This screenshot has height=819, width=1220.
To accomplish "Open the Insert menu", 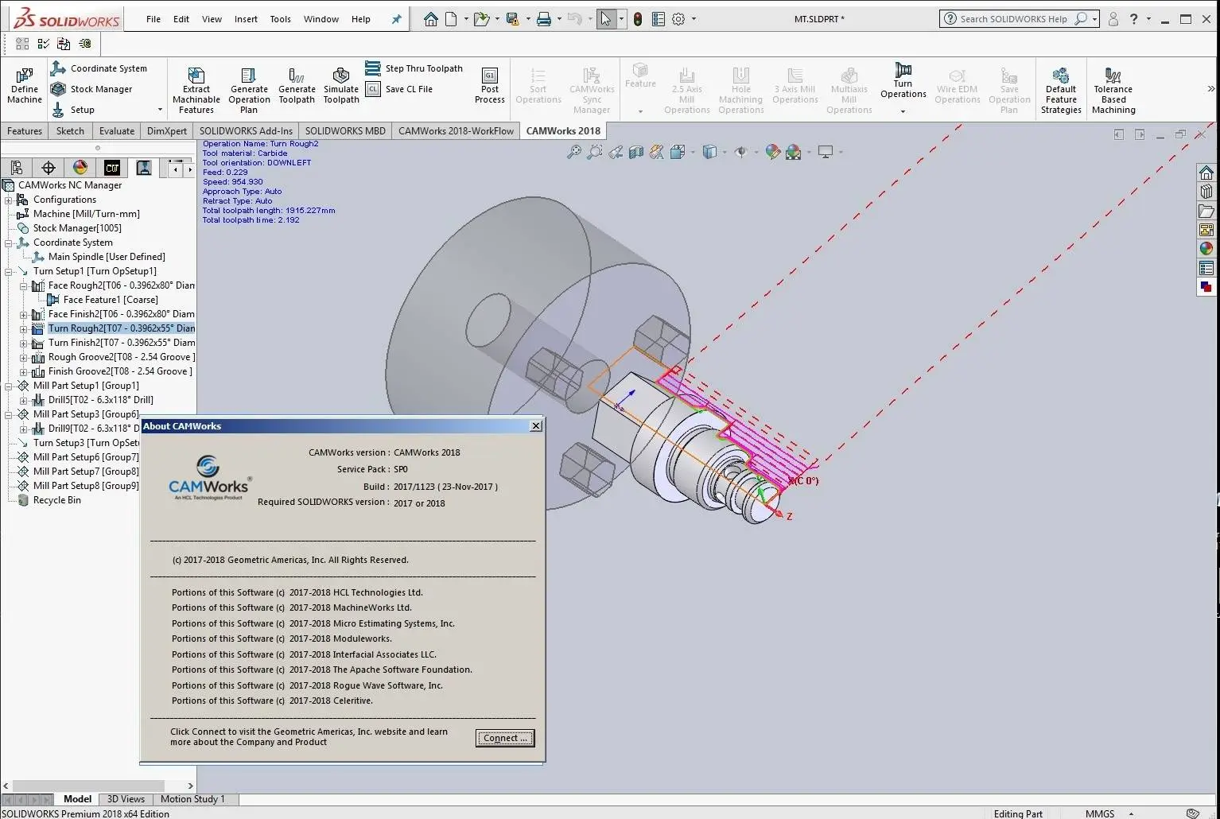I will (x=246, y=19).
